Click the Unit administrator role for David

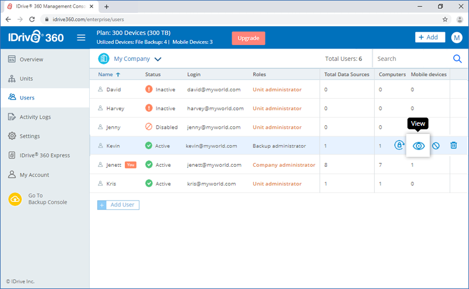[277, 90]
